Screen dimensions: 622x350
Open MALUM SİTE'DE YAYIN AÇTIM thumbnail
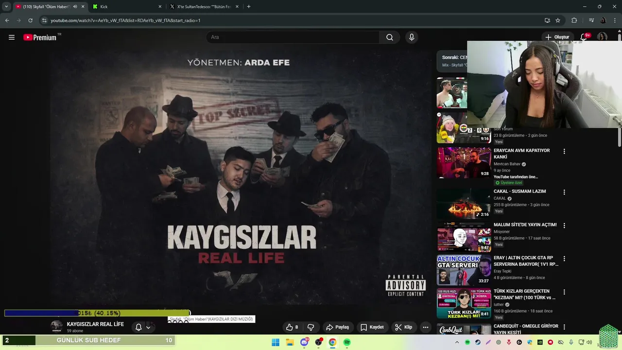point(464,237)
